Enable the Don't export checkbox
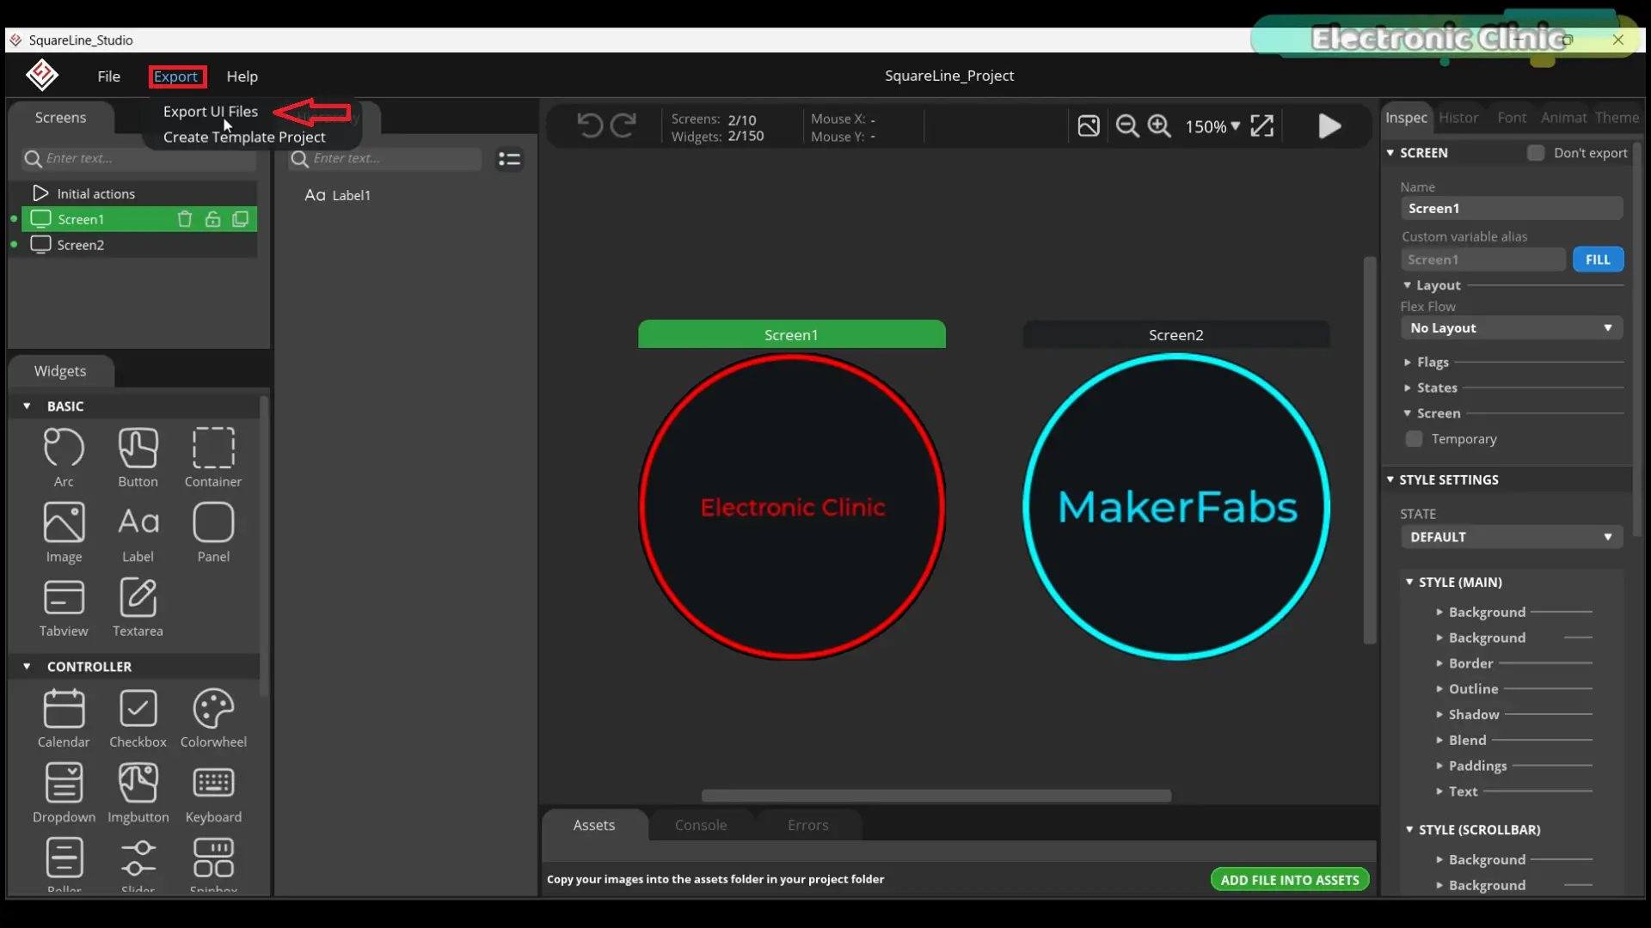 (x=1535, y=153)
